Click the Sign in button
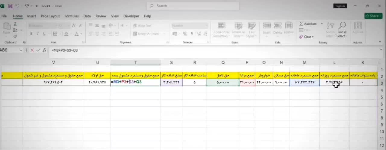Viewport: 386px width, 150px height. [340, 6]
